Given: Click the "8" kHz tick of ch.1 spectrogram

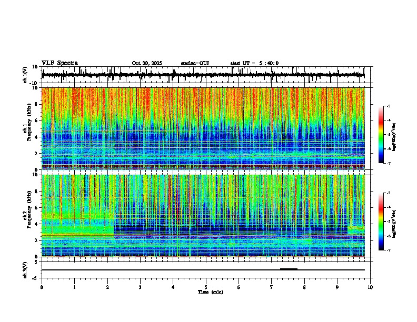Looking at the screenshot, I should tap(36, 104).
